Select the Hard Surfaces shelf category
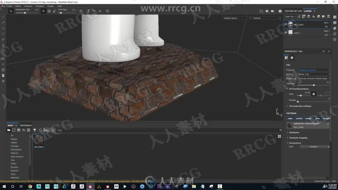The height and width of the screenshot is (190, 338). (x=17, y=156)
